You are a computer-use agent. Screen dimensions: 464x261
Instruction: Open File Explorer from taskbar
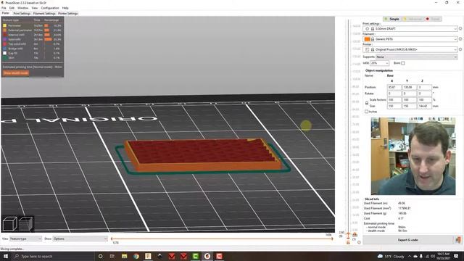pos(124,256)
